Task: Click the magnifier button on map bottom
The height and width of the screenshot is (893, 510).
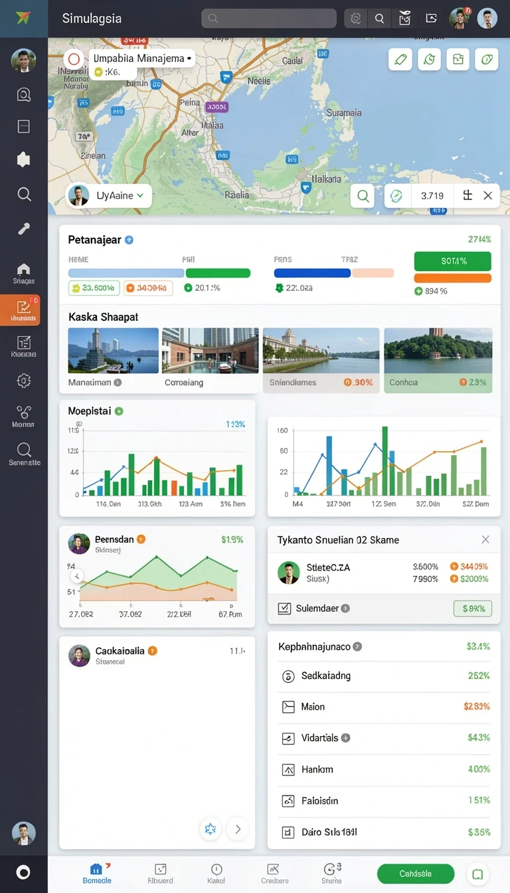Action: coord(363,196)
